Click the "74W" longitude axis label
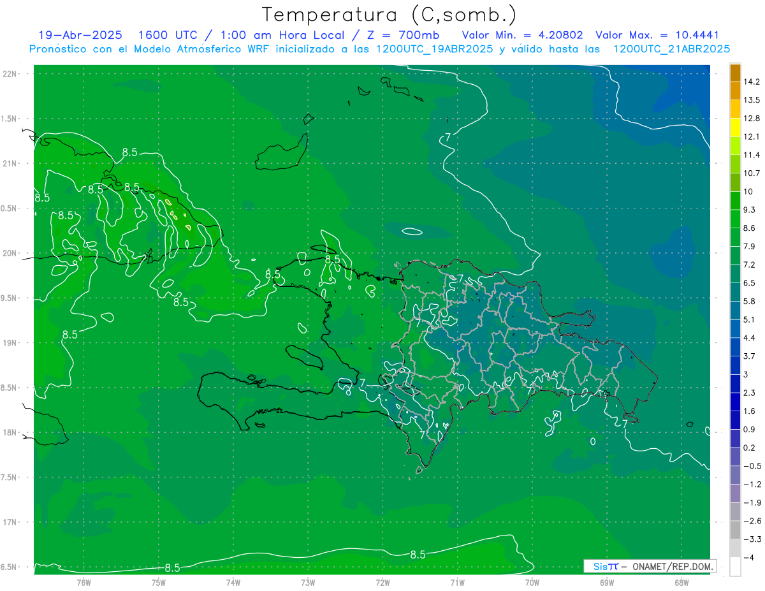The image size is (765, 591). pos(233,582)
